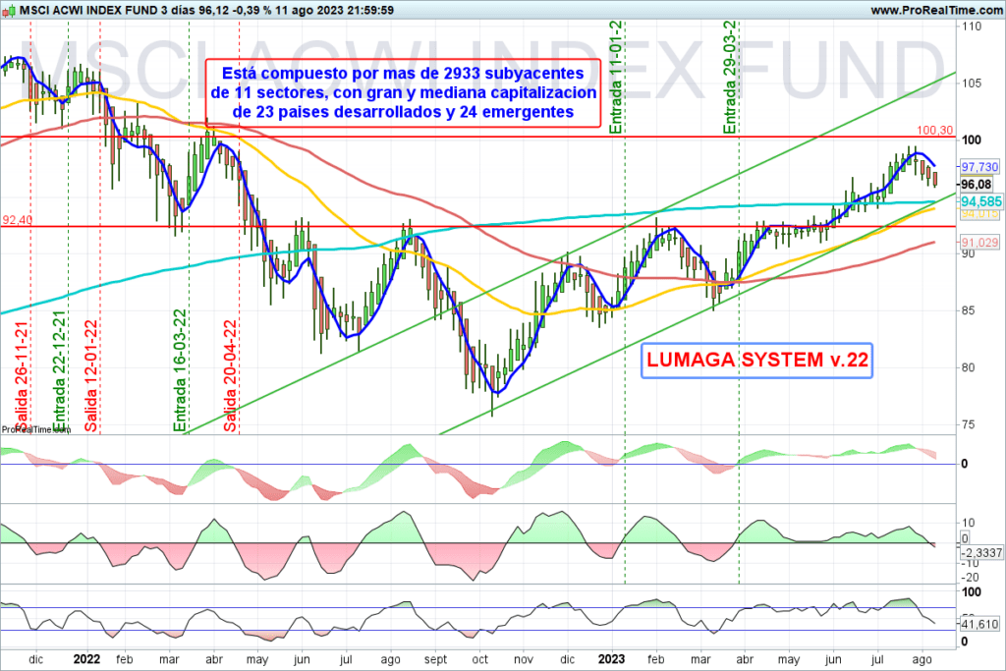1006x671 pixels.
Task: Click the '2022' year label on time axis
Action: (x=86, y=659)
